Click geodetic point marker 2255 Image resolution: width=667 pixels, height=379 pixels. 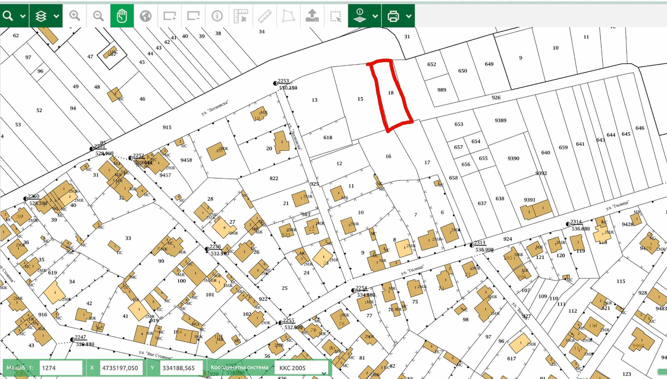(280, 323)
